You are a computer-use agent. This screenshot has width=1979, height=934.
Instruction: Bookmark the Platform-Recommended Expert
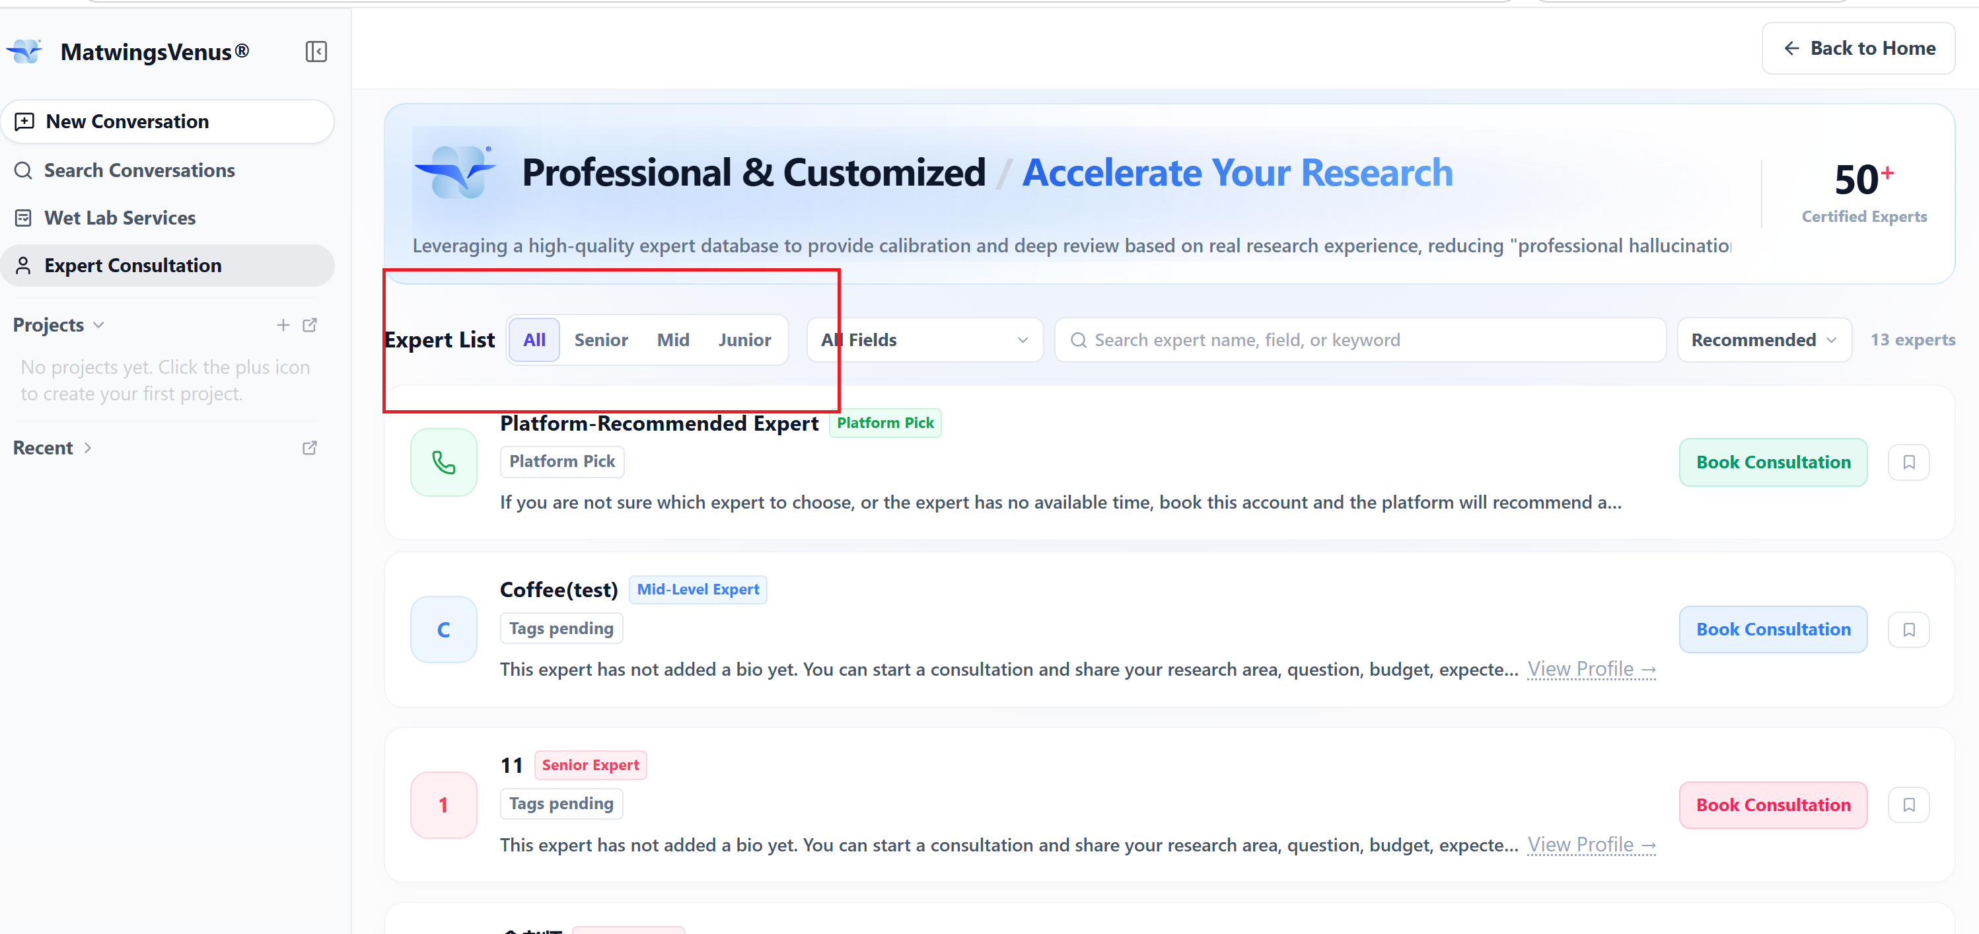pyautogui.click(x=1908, y=462)
